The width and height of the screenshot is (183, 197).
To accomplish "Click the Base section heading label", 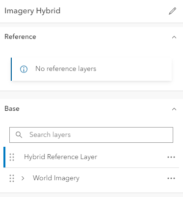I will click(x=12, y=108).
